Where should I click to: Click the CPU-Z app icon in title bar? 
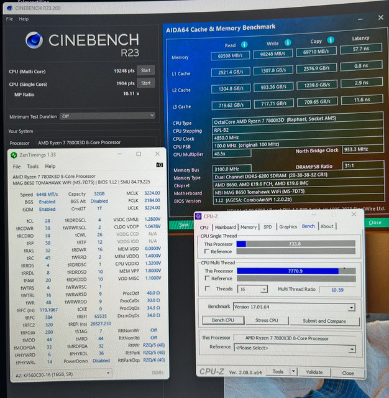[198, 216]
